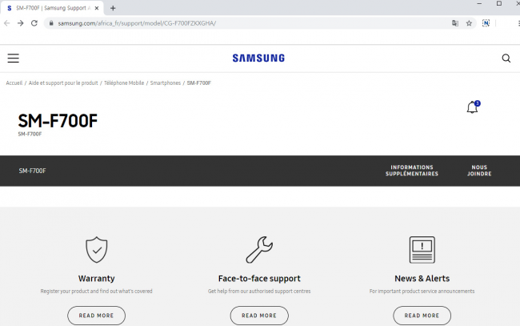Click Read More under Face-to-face support
This screenshot has width=520, height=326.
pyautogui.click(x=259, y=316)
